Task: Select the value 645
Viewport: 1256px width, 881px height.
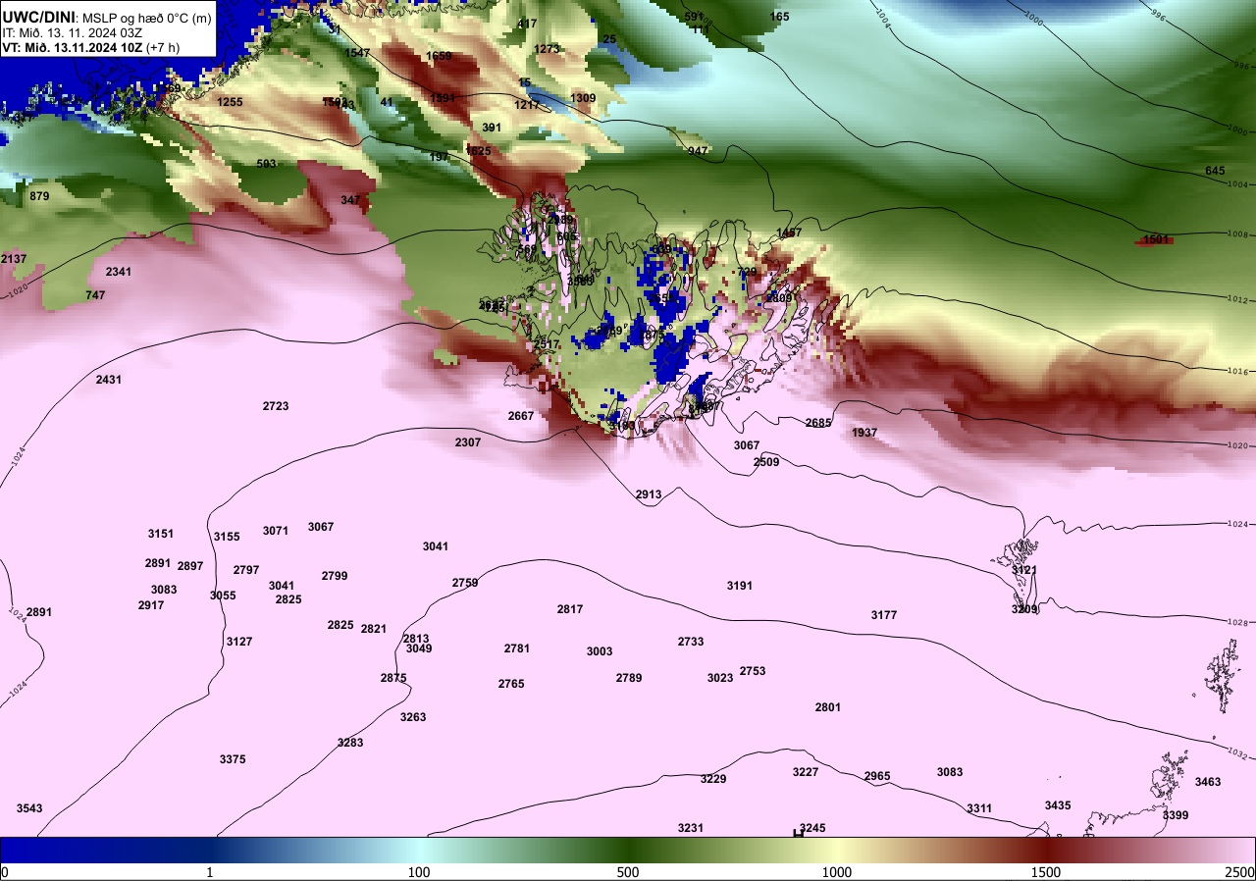Action: coord(1215,171)
